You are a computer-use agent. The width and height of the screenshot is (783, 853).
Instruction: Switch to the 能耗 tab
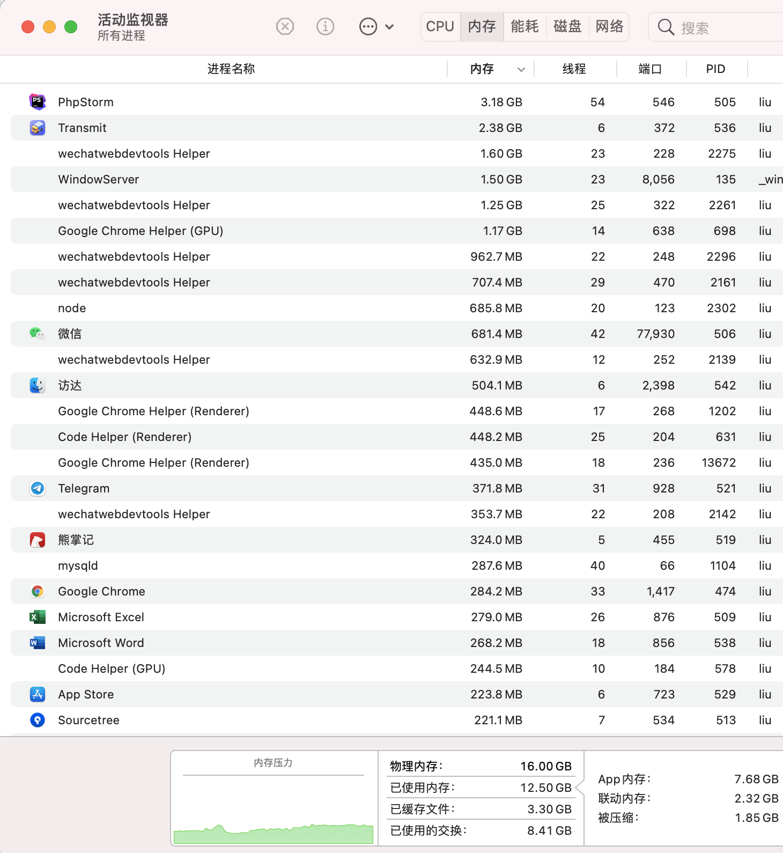coord(525,26)
